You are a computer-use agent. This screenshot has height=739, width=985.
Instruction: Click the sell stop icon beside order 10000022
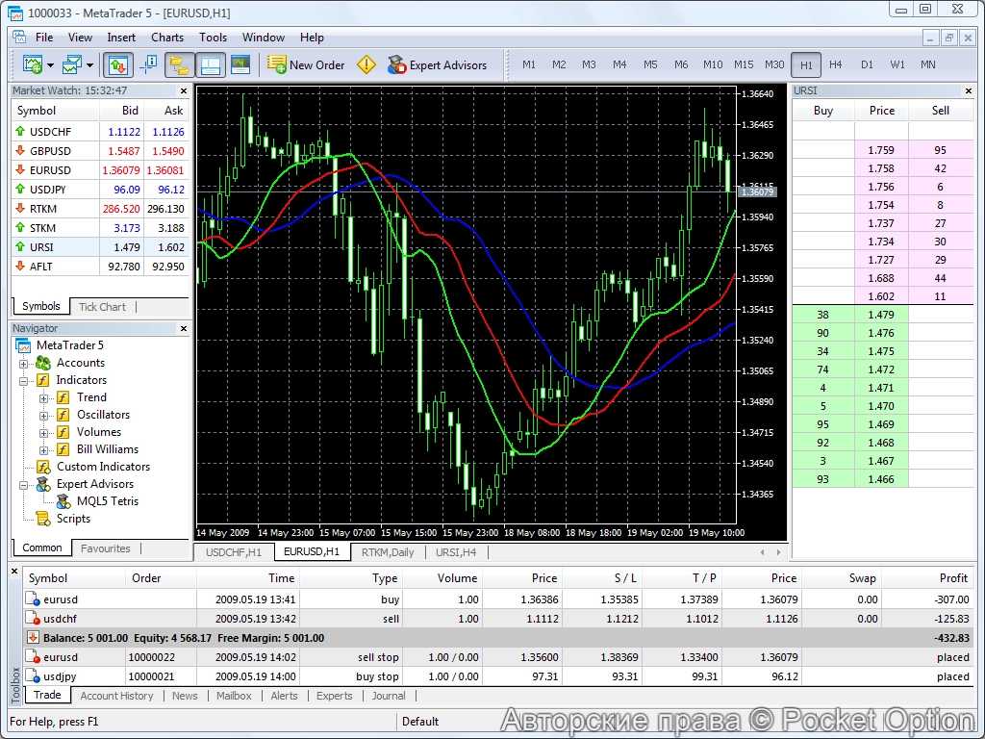tap(35, 657)
